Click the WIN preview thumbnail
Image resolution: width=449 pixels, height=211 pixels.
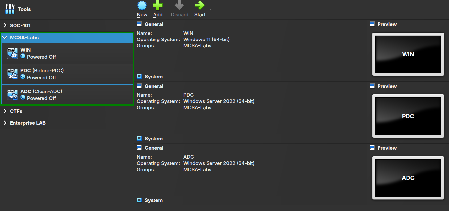(408, 54)
